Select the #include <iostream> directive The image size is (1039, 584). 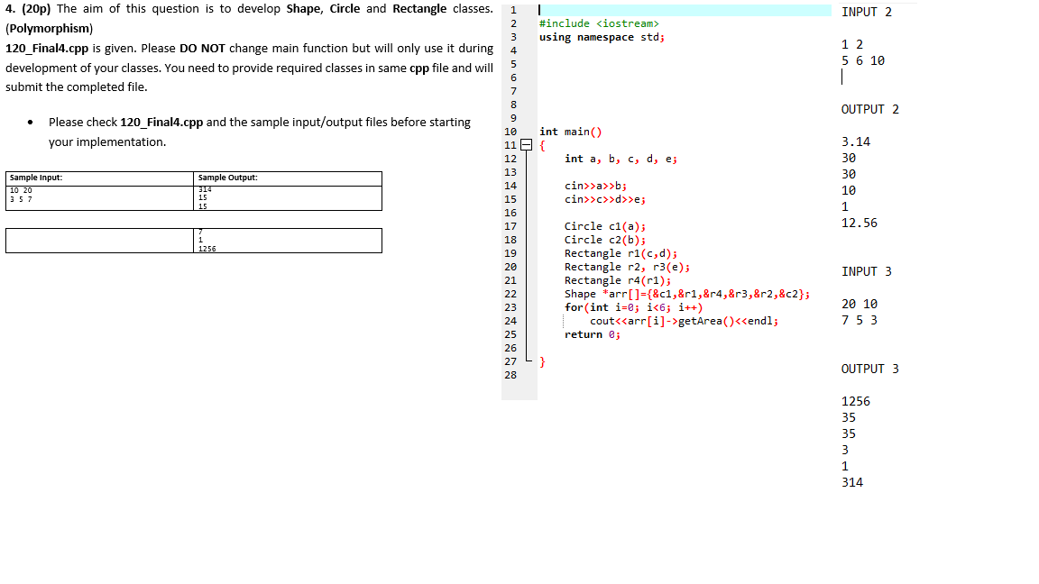[x=597, y=23]
